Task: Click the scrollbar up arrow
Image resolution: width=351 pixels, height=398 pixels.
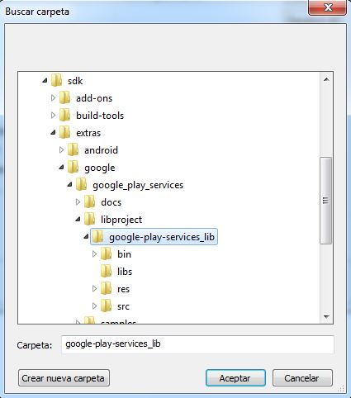Action: [x=326, y=79]
